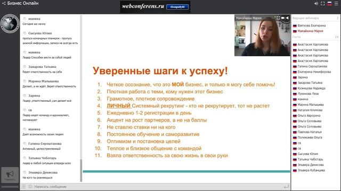Image resolution: width=341 pixels, height=191 pixels.
Task: Click message 'Активный, целеустремленный'
Action: click(42, 149)
